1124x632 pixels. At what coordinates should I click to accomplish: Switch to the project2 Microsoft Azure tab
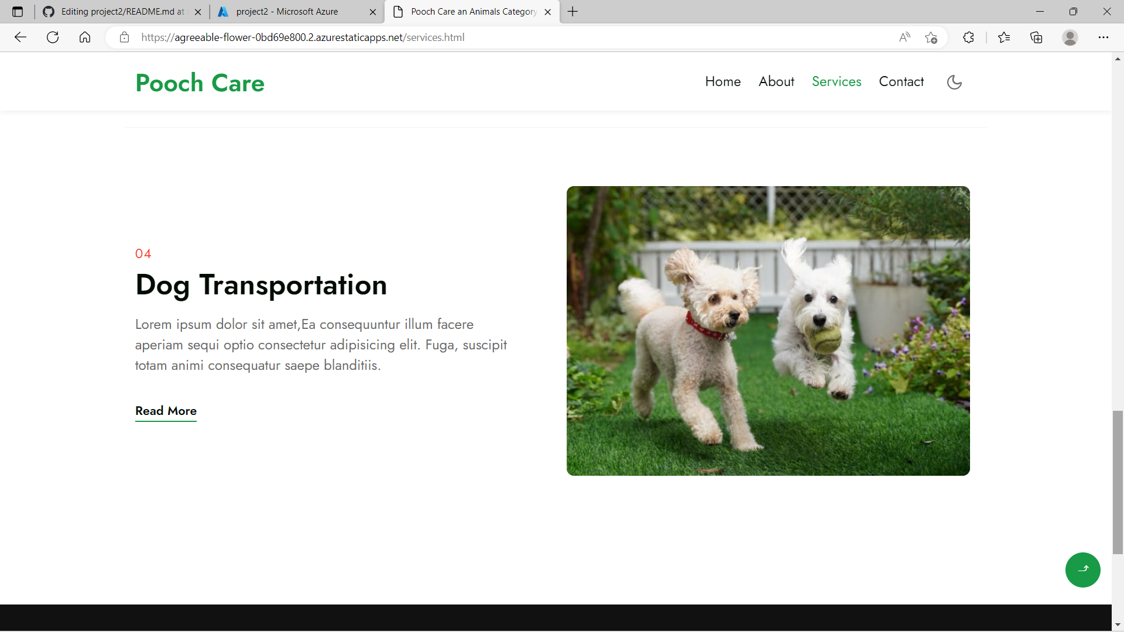click(287, 11)
